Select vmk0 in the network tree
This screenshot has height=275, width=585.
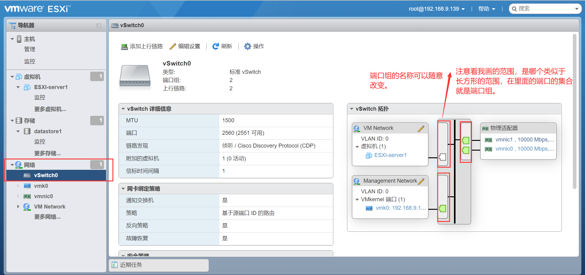pyautogui.click(x=41, y=185)
